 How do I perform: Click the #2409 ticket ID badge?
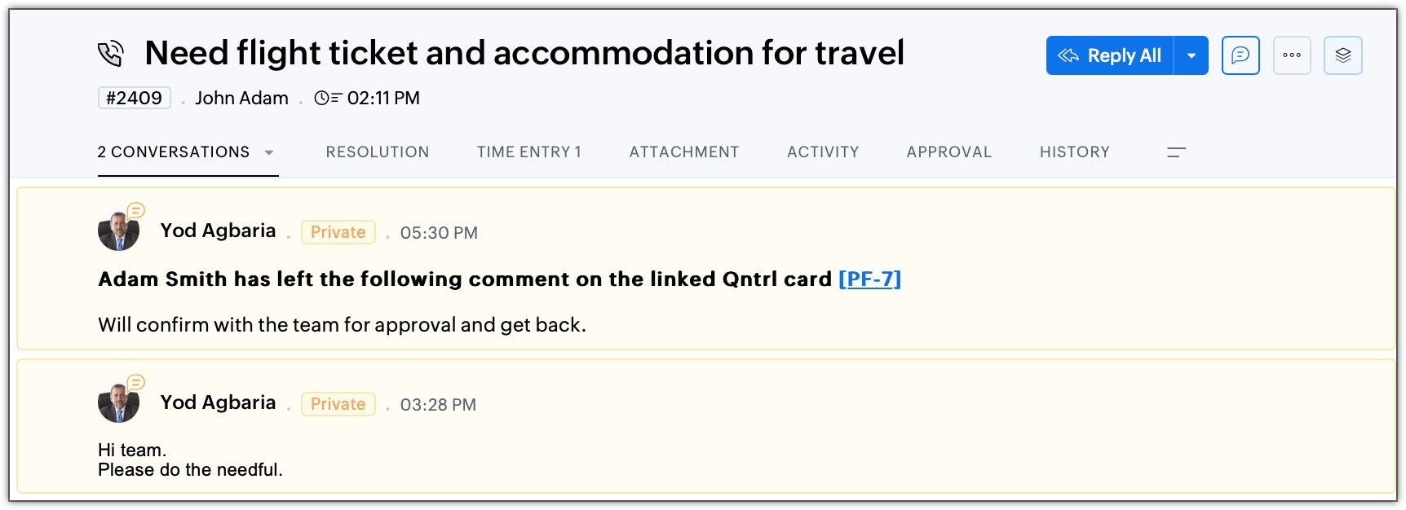point(135,99)
